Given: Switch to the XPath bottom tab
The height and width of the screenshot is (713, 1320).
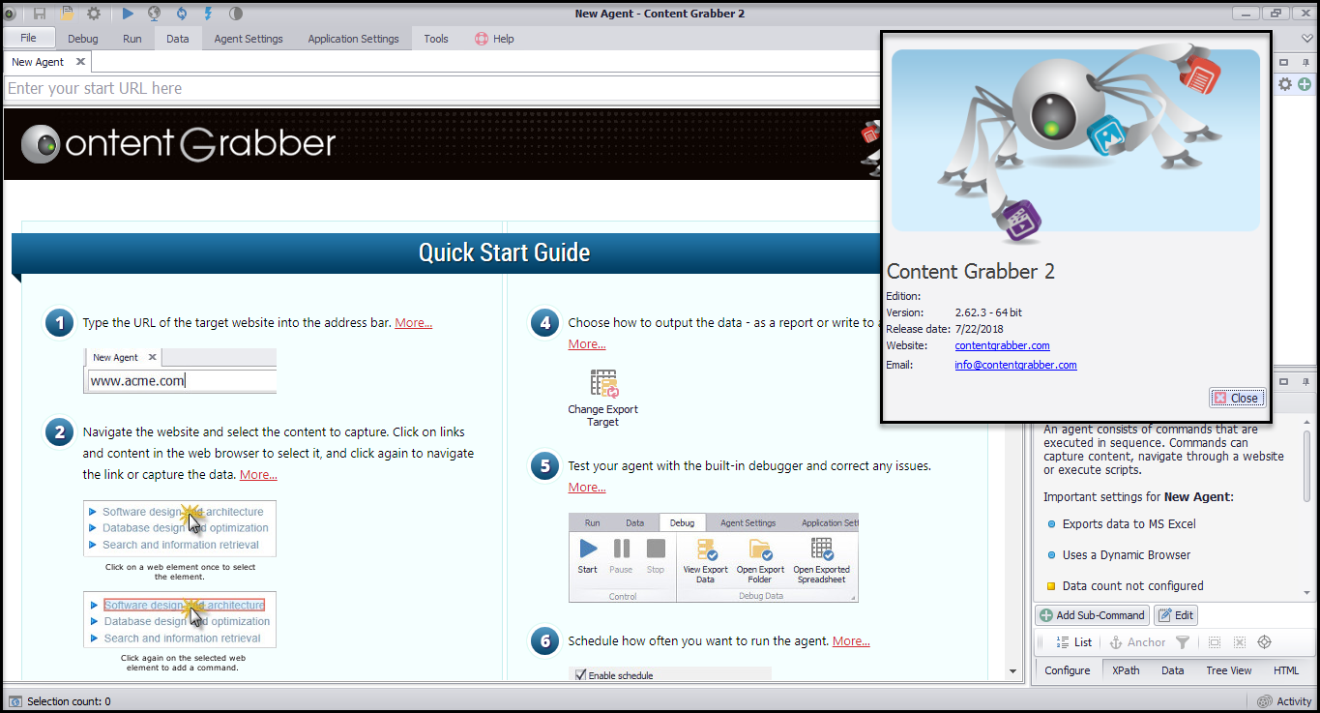Looking at the screenshot, I should pos(1126,670).
